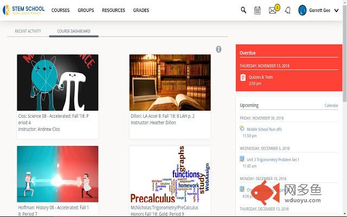Expand the Garrett Gee account dropdown arrow

click(x=336, y=10)
